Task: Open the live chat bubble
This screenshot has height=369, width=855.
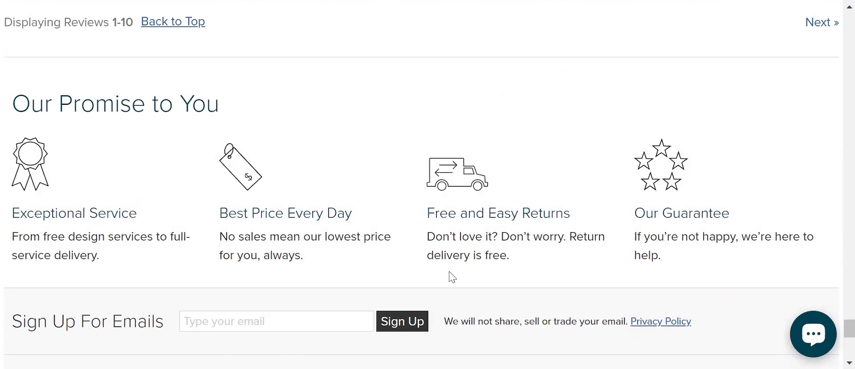Action: tap(813, 334)
